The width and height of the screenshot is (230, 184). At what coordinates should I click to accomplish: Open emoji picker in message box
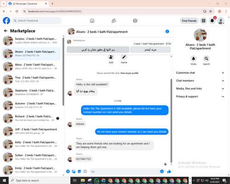tap(162, 172)
